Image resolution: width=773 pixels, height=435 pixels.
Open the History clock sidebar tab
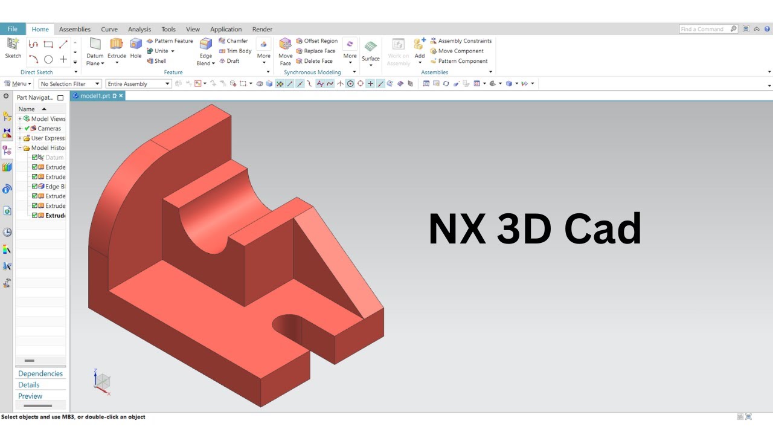coord(7,232)
